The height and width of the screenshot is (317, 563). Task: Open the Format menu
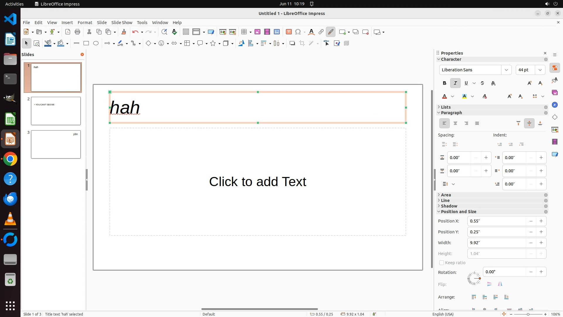tap(85, 23)
